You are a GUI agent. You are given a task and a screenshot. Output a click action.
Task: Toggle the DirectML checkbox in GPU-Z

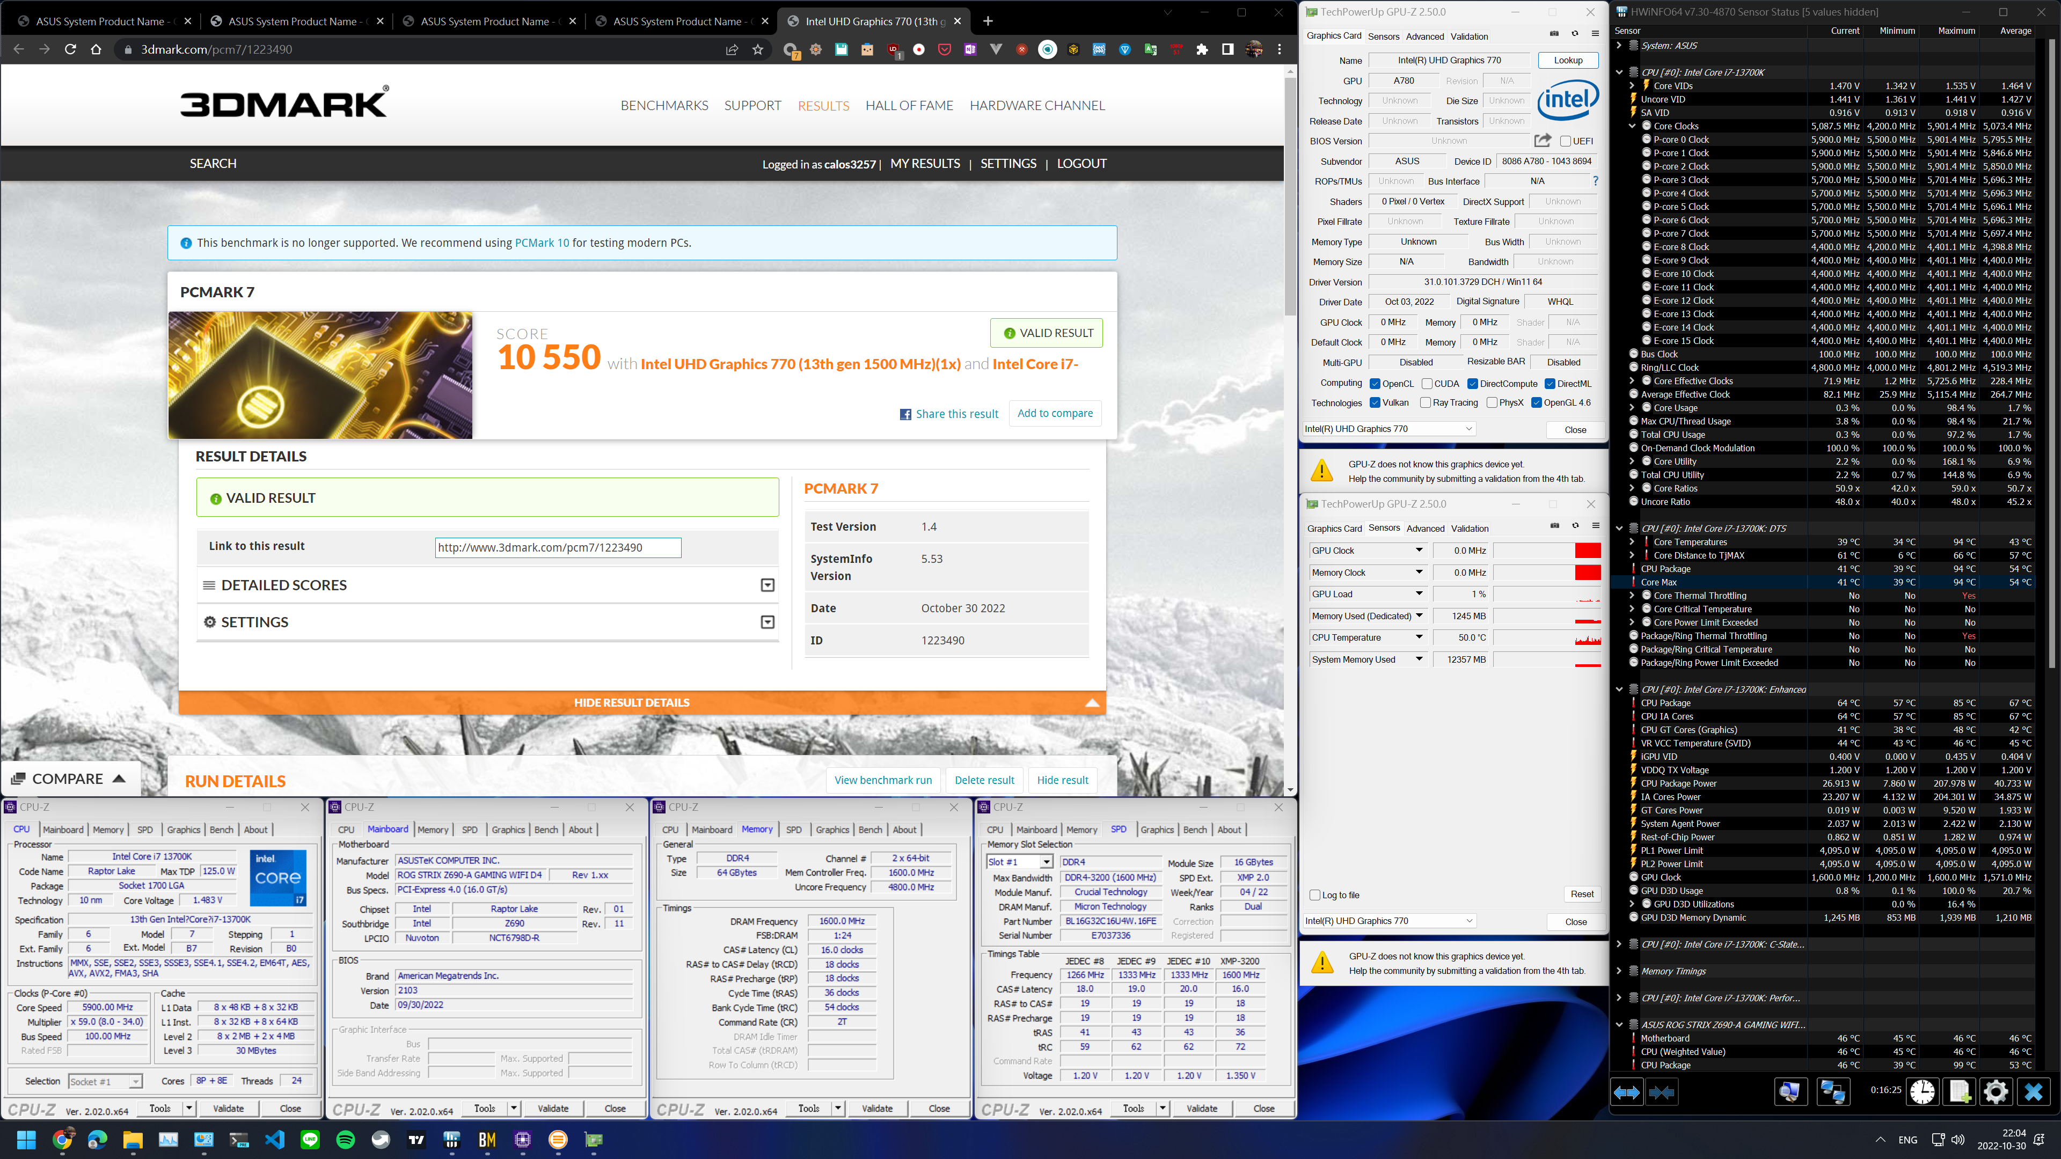[x=1550, y=384]
